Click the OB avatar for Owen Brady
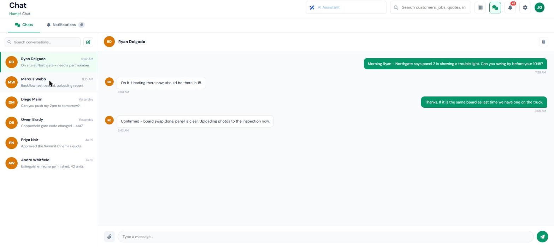 click(x=11, y=123)
